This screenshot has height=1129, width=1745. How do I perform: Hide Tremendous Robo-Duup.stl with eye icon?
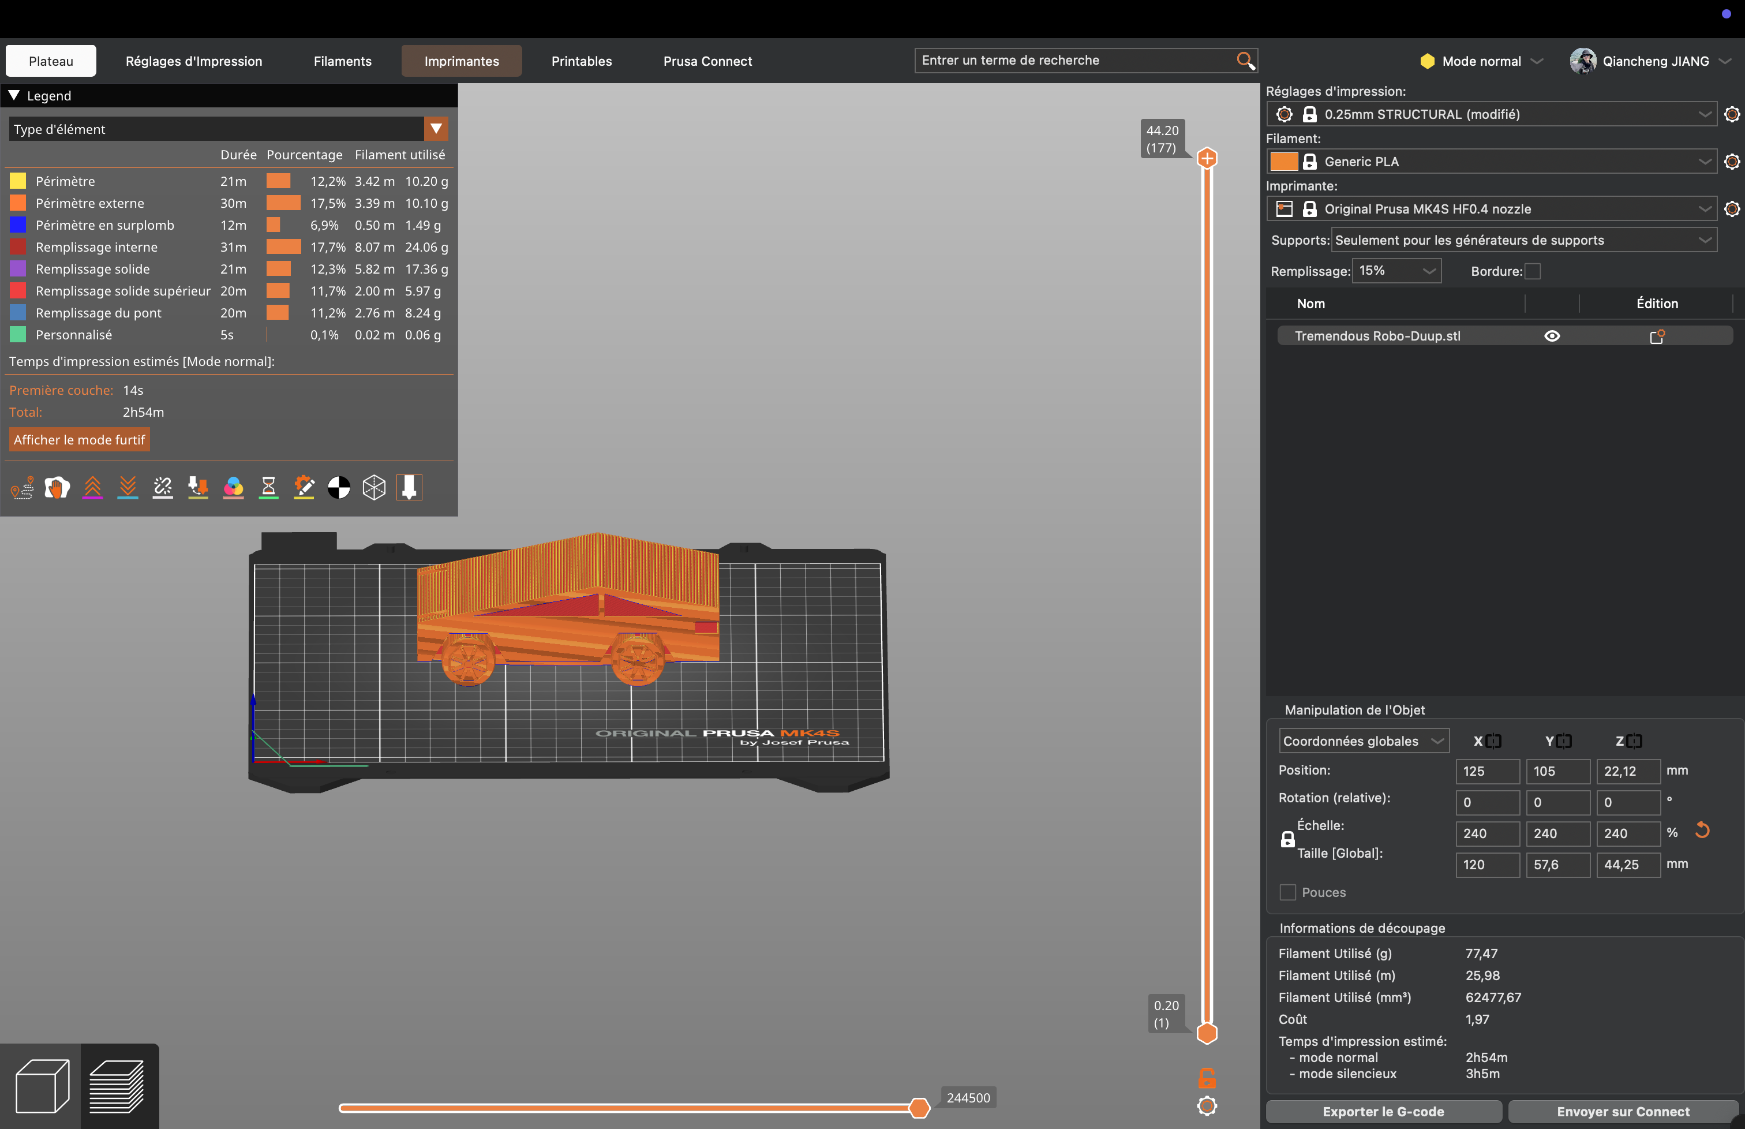[x=1552, y=336]
